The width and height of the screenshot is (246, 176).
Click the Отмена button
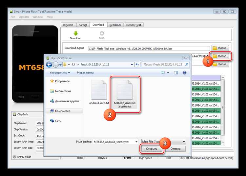[175, 149]
